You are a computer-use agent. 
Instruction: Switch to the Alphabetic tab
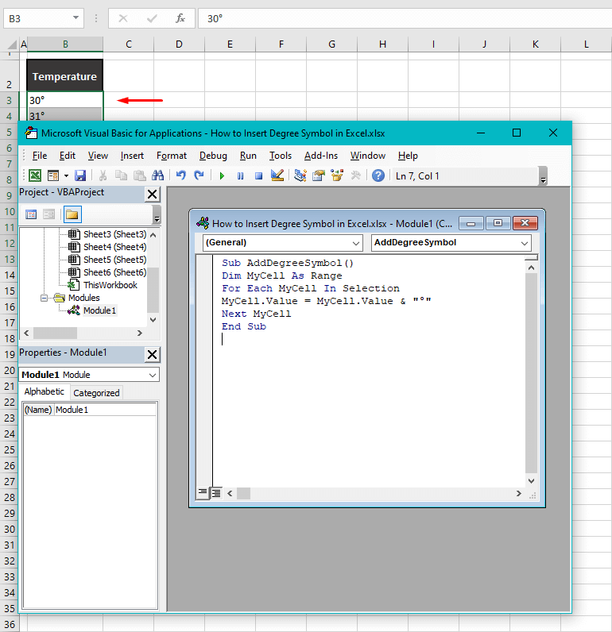pyautogui.click(x=44, y=391)
